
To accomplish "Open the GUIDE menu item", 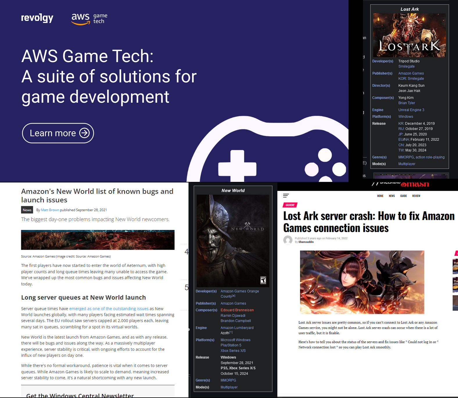I will tap(403, 196).
